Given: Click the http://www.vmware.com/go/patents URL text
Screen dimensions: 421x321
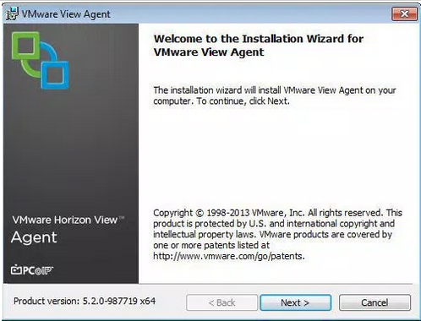Looking at the screenshot, I should coord(229,256).
